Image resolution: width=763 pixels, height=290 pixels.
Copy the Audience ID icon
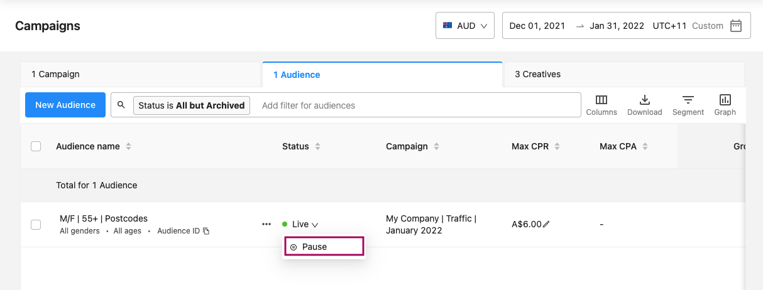[206, 231]
